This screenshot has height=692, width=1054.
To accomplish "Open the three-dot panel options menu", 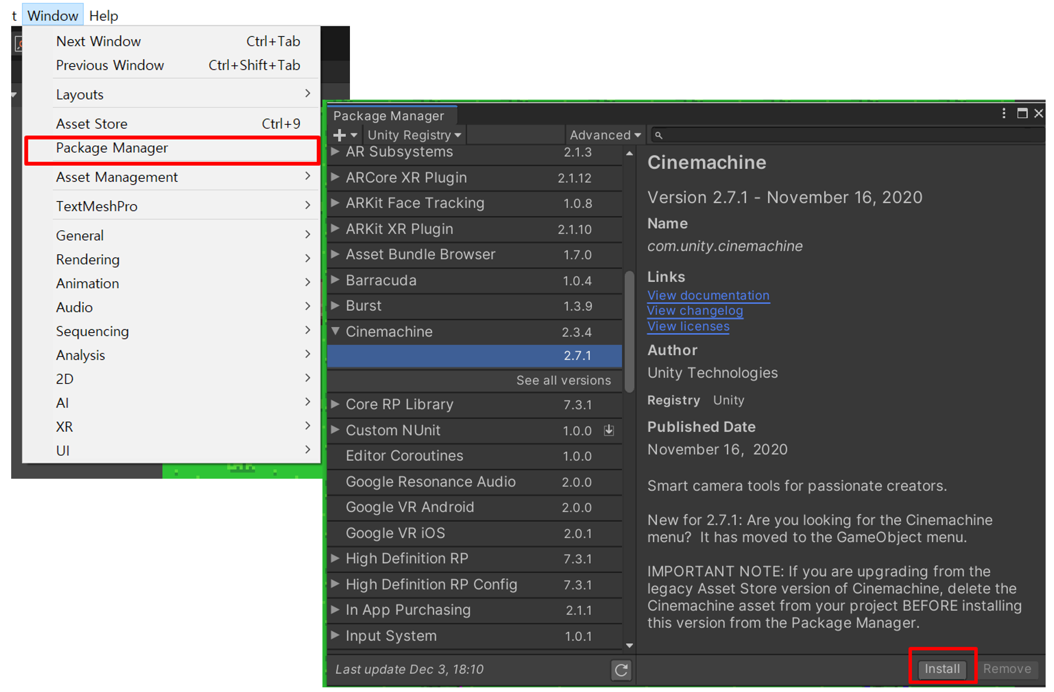I will point(1004,113).
